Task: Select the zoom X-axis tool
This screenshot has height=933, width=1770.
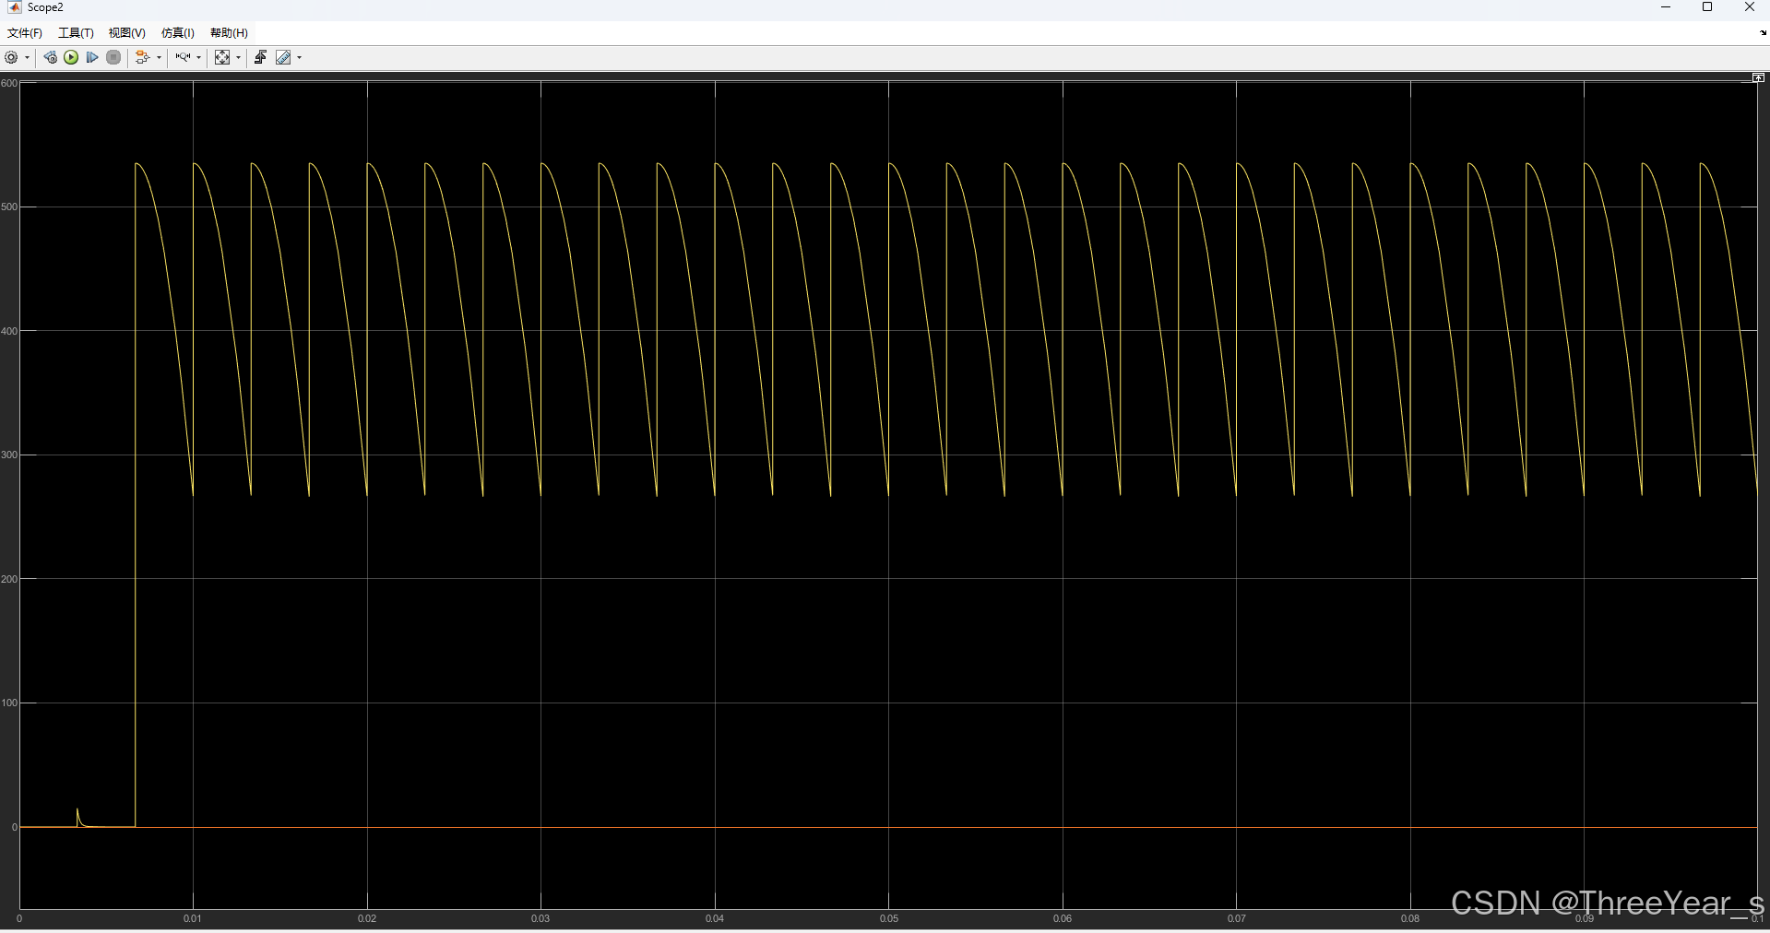Action: point(183,57)
